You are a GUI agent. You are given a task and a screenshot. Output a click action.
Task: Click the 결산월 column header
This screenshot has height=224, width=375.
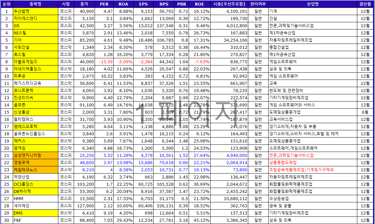(365, 4)
